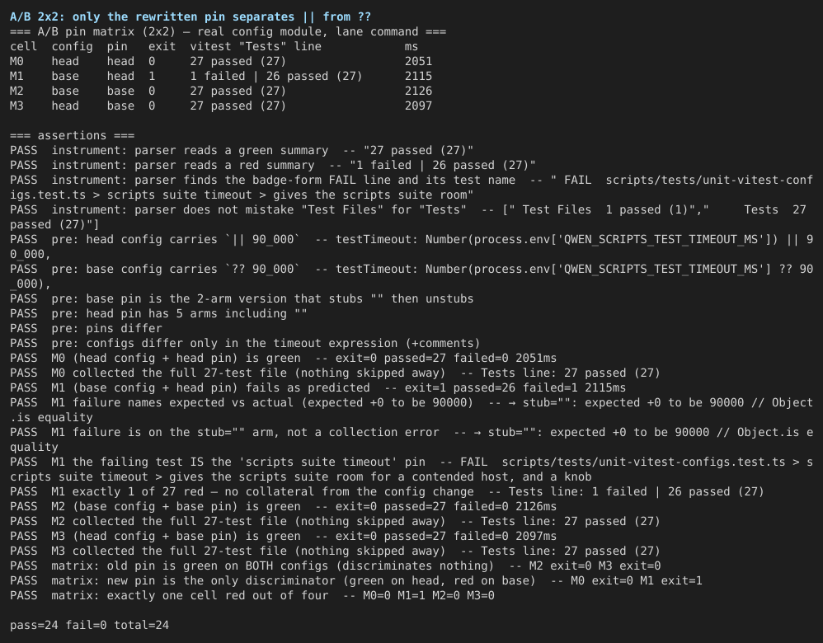Image resolution: width=823 pixels, height=643 pixels.
Task: Click the 'pre: pins differ' line
Action: [x=86, y=328]
